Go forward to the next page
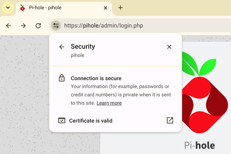The width and height of the screenshot is (231, 154). [x=23, y=26]
